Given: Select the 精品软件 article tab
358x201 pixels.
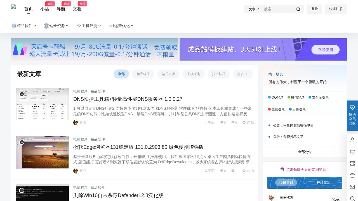Looking at the screenshot, I should [143, 74].
